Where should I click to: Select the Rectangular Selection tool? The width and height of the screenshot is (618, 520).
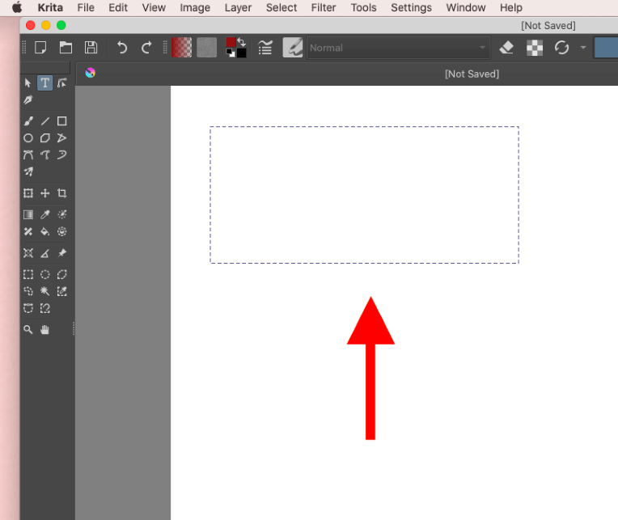(x=28, y=275)
